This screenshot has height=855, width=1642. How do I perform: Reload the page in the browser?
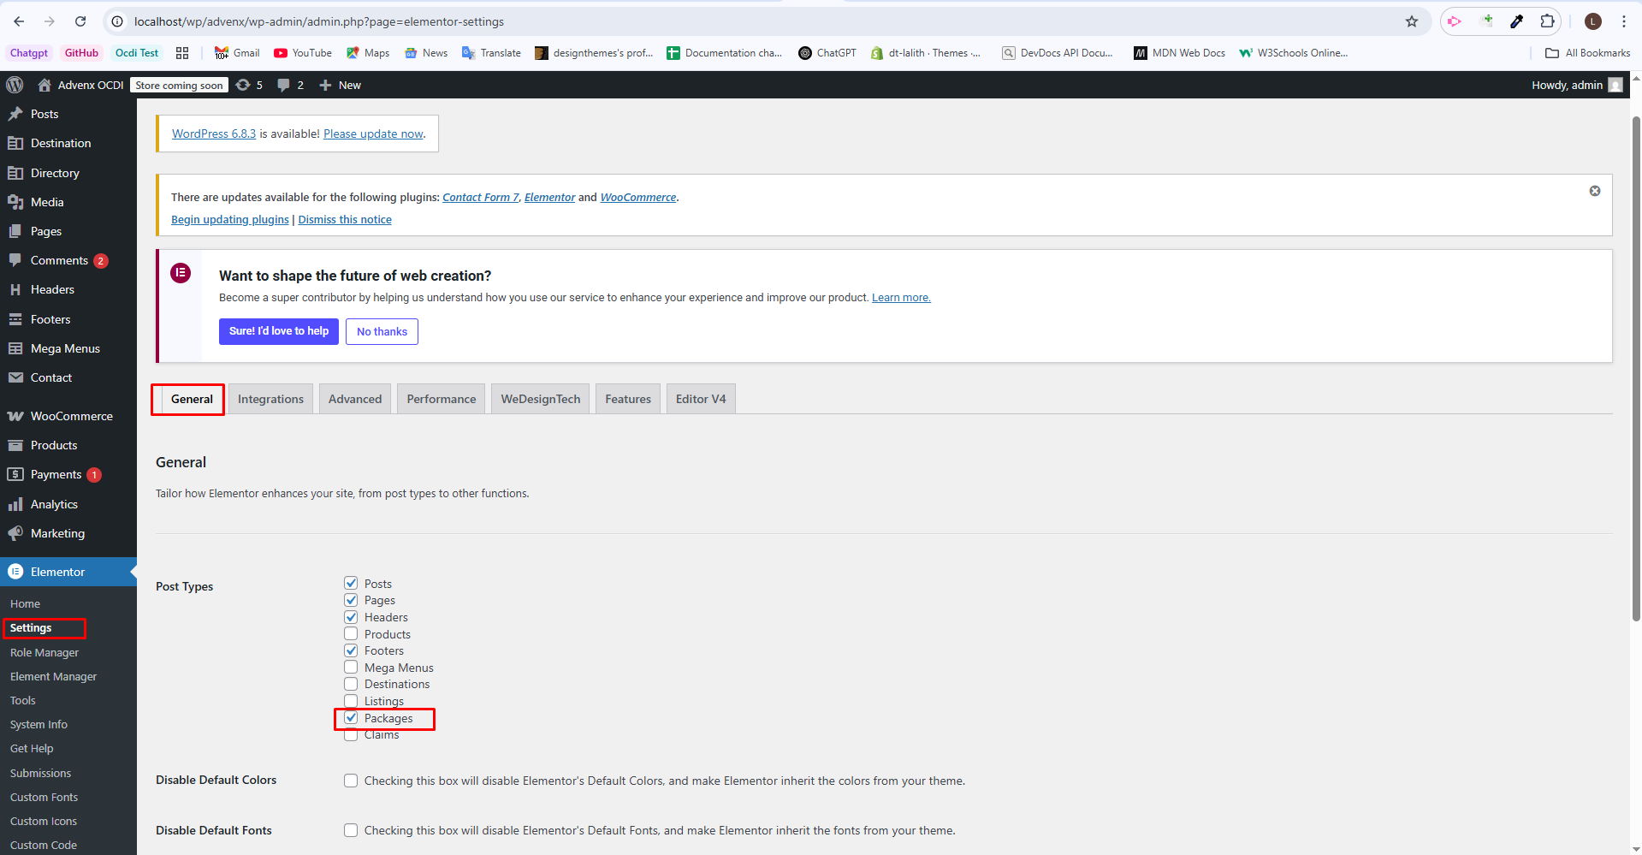80,21
